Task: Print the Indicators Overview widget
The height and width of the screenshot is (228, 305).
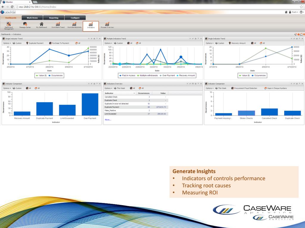Action: [x=195, y=84]
